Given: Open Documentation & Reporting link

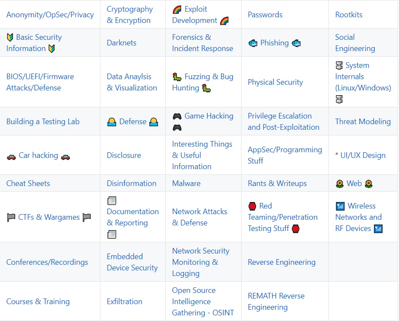Looking at the screenshot, I should coord(132,217).
